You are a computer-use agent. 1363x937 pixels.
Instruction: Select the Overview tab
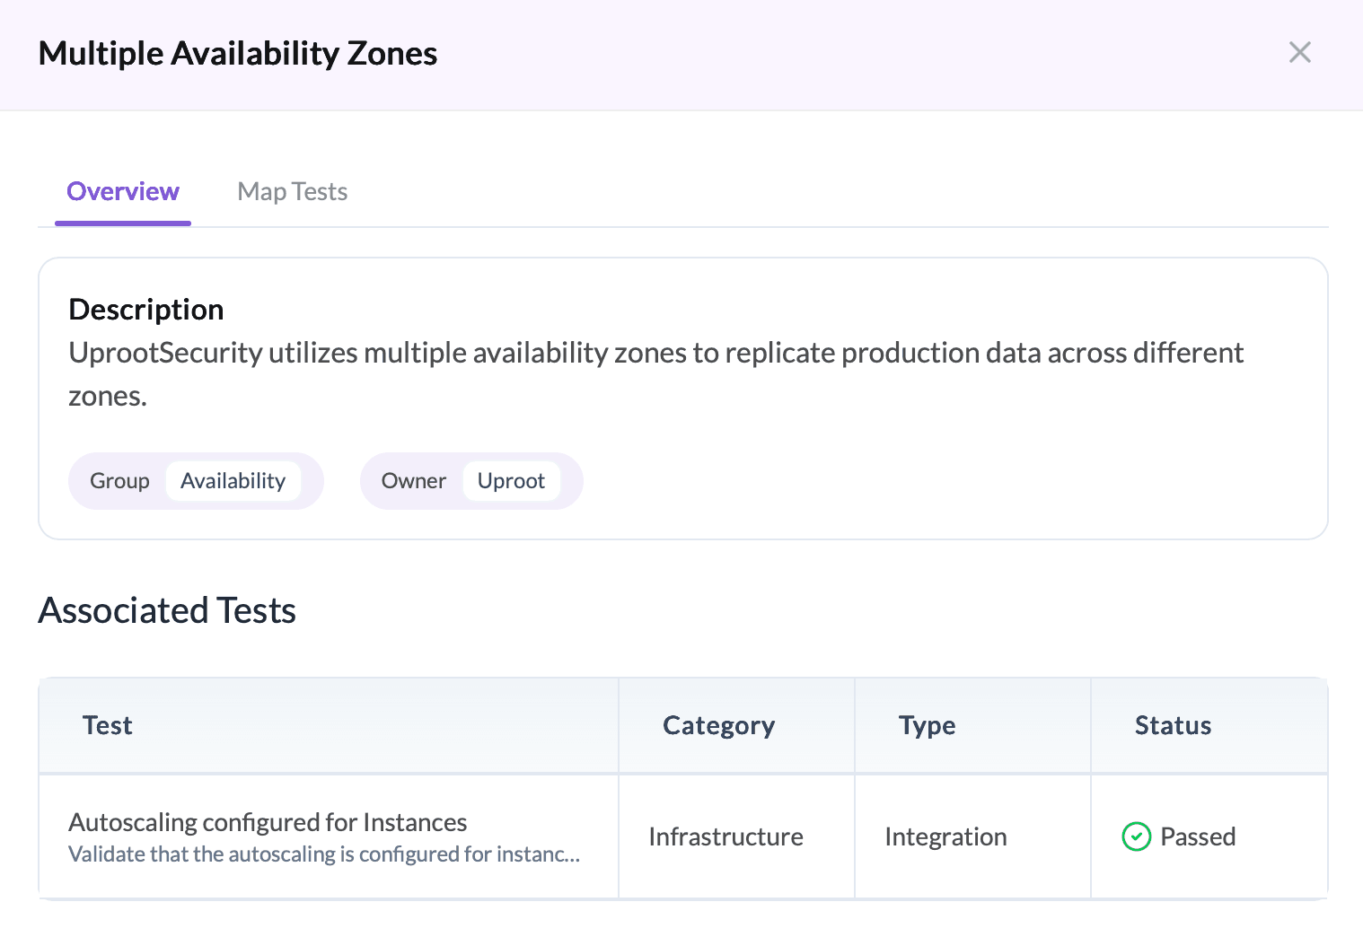pyautogui.click(x=123, y=192)
